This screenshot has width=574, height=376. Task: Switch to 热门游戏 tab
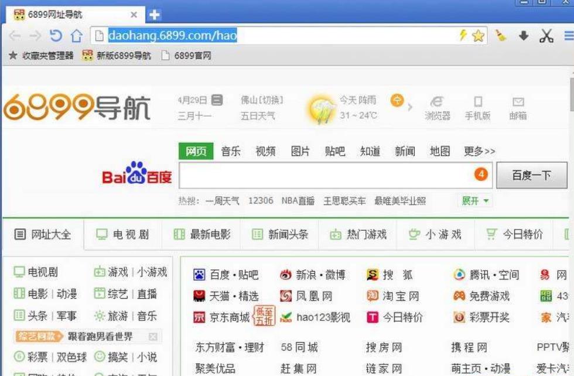tap(358, 234)
